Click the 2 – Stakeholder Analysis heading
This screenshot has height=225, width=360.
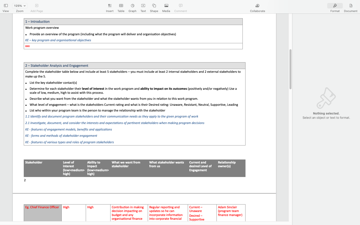click(56, 65)
